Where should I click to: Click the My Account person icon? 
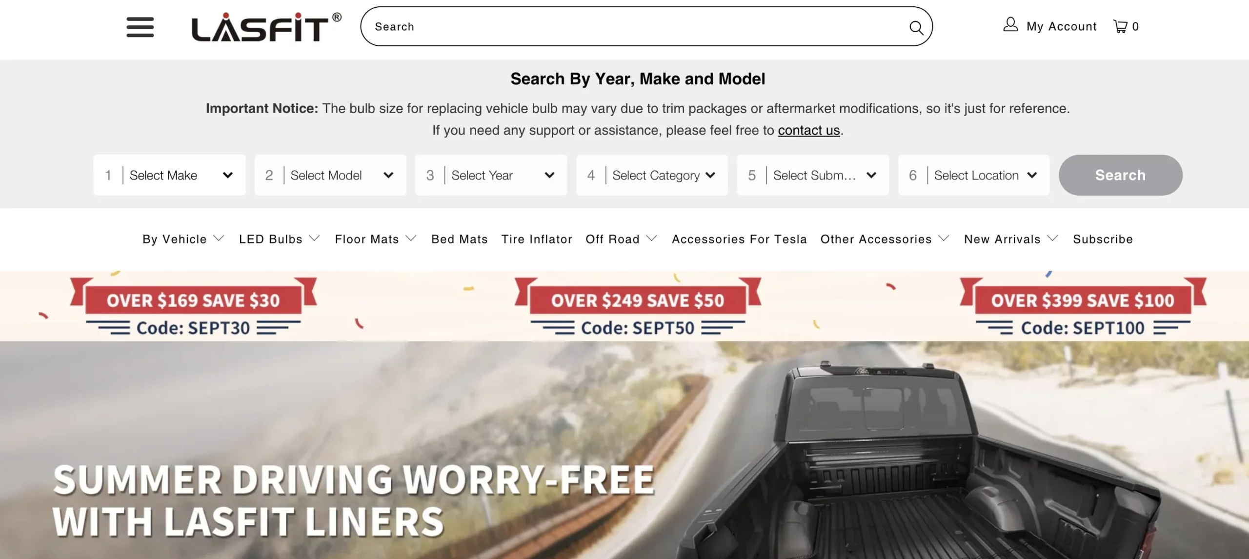pyautogui.click(x=1009, y=25)
